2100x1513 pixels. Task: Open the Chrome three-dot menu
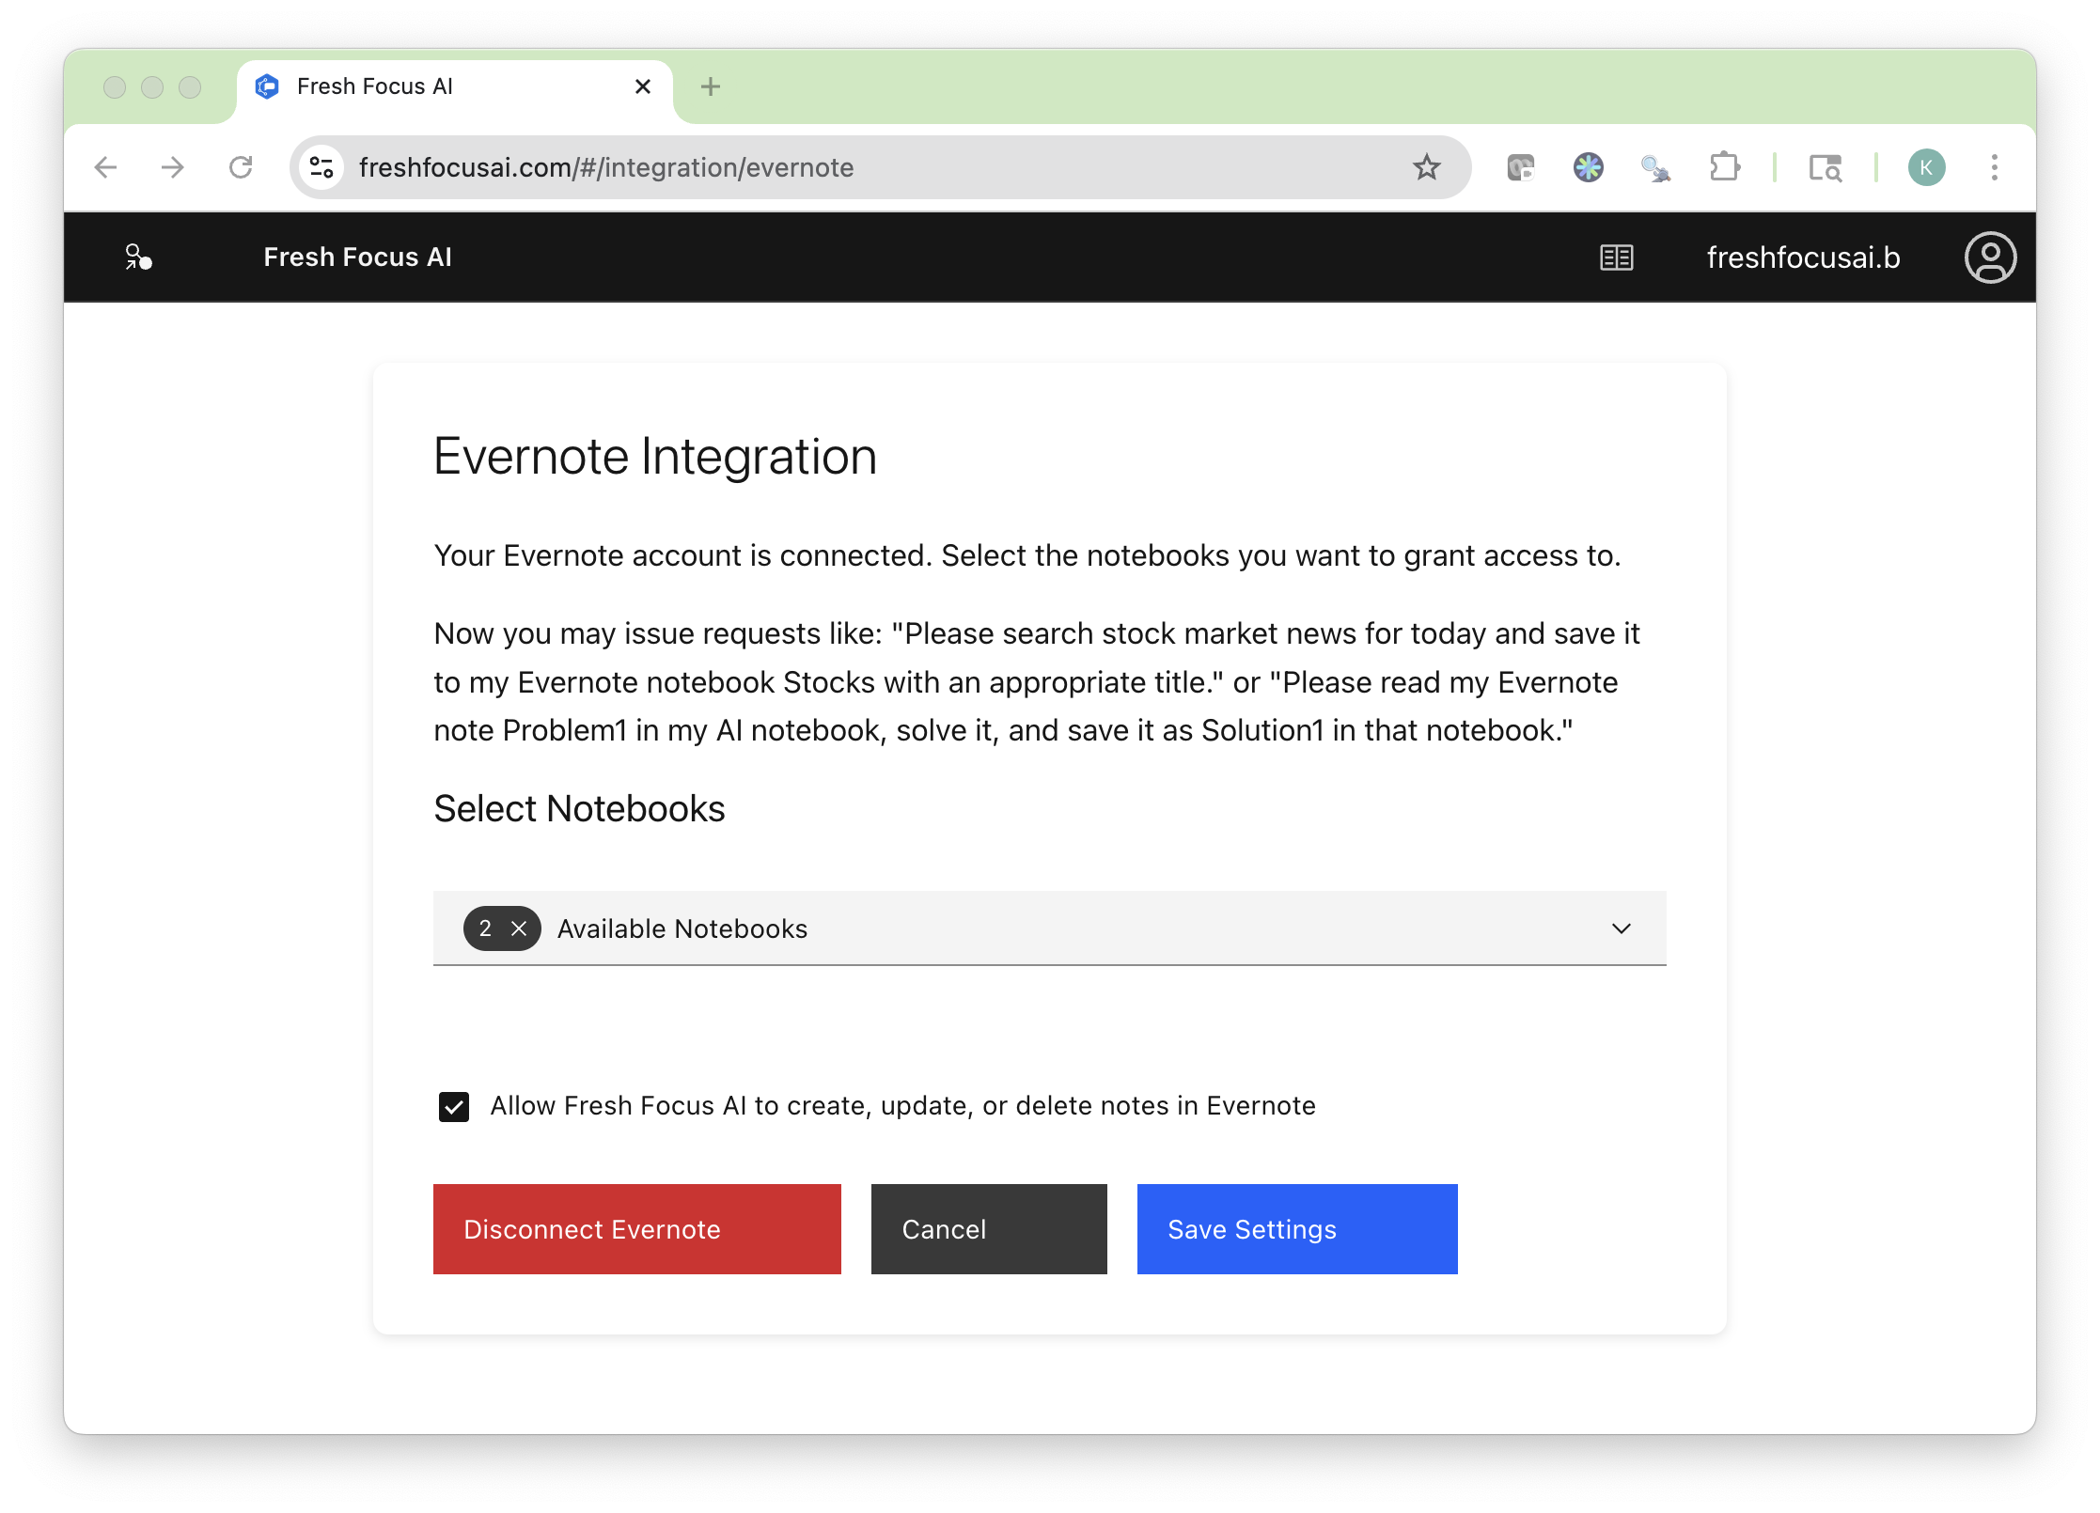pos(1994,167)
